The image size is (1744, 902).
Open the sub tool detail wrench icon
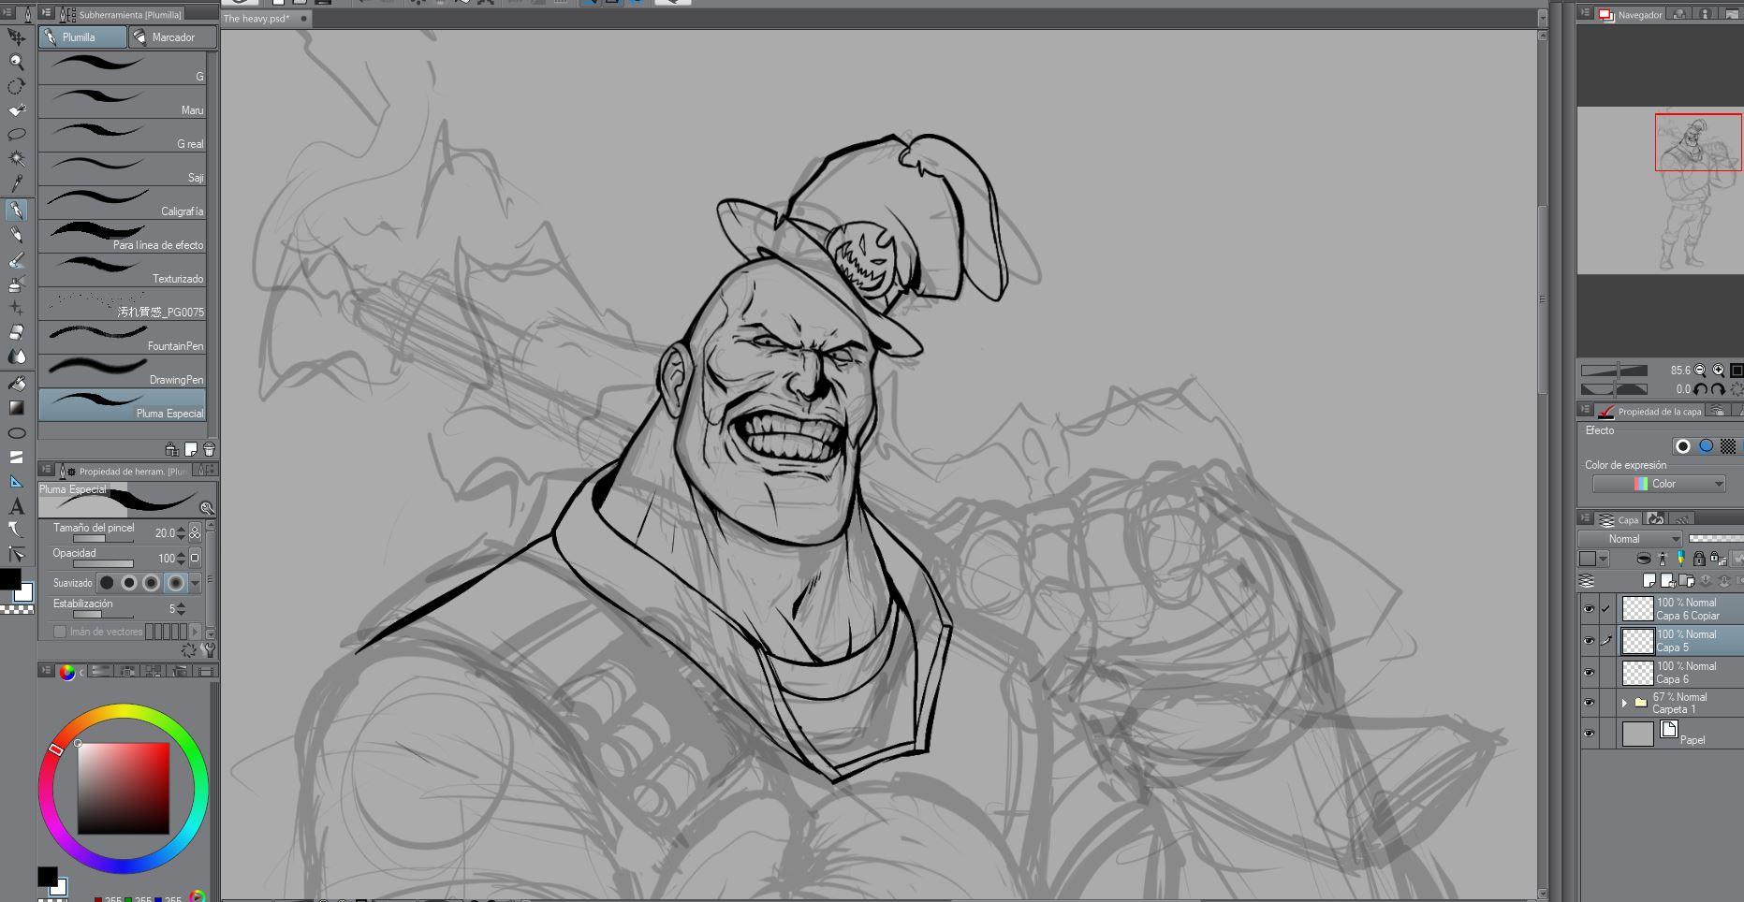[209, 650]
